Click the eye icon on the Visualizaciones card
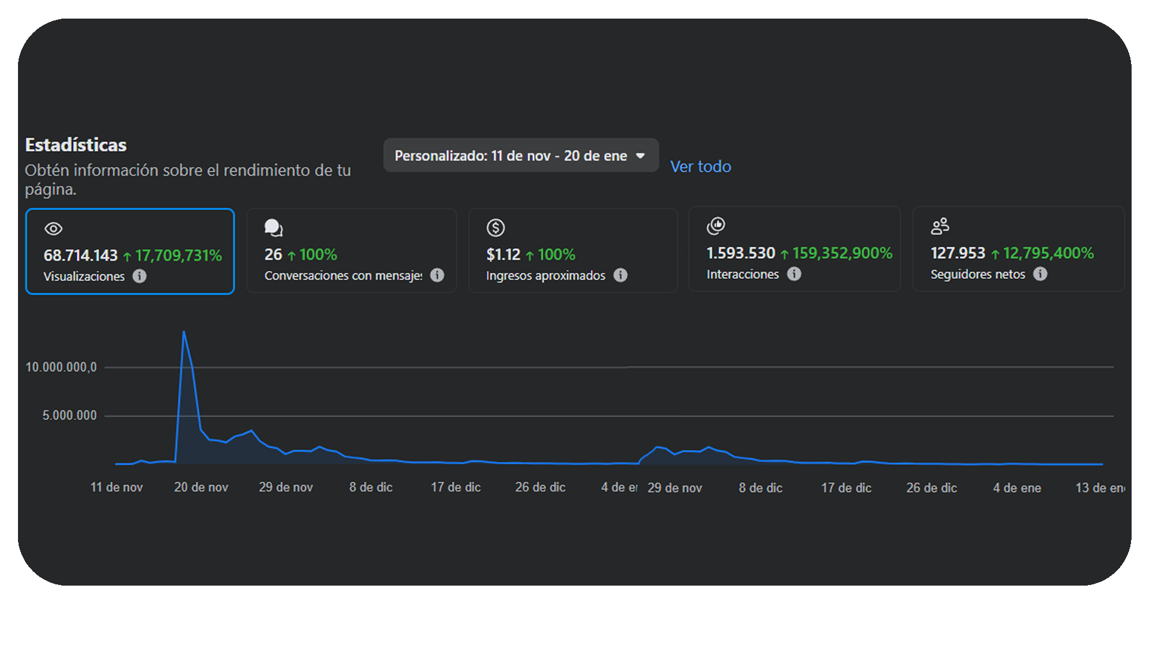The width and height of the screenshot is (1152, 648). (x=53, y=228)
